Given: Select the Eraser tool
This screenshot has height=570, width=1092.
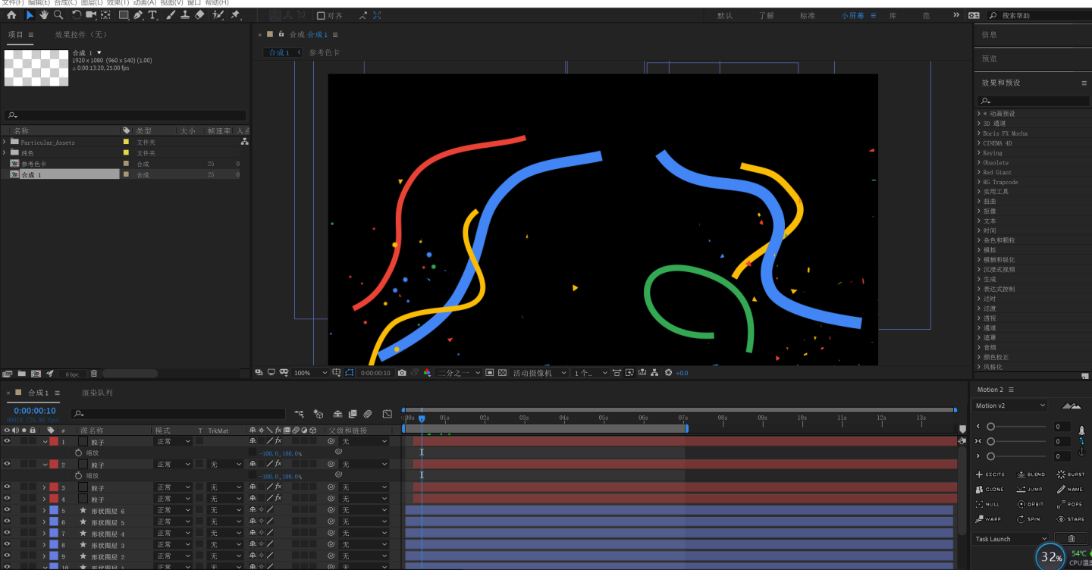Looking at the screenshot, I should pos(199,15).
